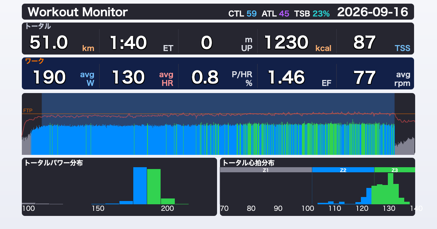This screenshot has height=229, width=437.
Task: Click the 77 avg rpm cadence tile
Action: 375,77
